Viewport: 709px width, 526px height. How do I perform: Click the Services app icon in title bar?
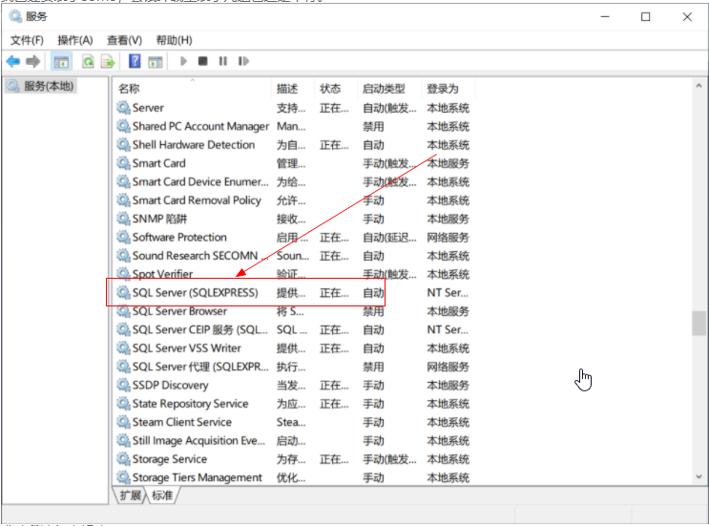(15, 16)
